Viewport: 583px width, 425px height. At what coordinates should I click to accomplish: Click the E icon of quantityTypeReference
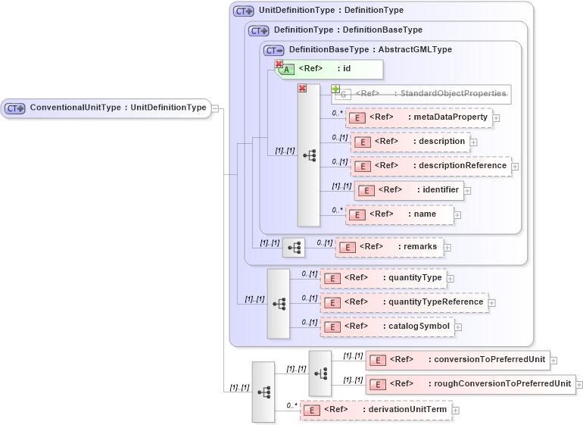(332, 302)
